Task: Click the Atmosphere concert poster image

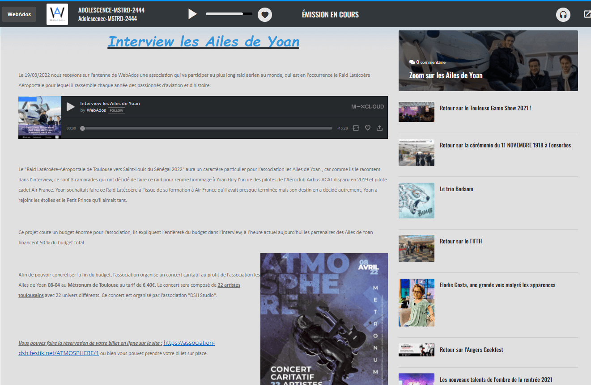Action: click(324, 319)
